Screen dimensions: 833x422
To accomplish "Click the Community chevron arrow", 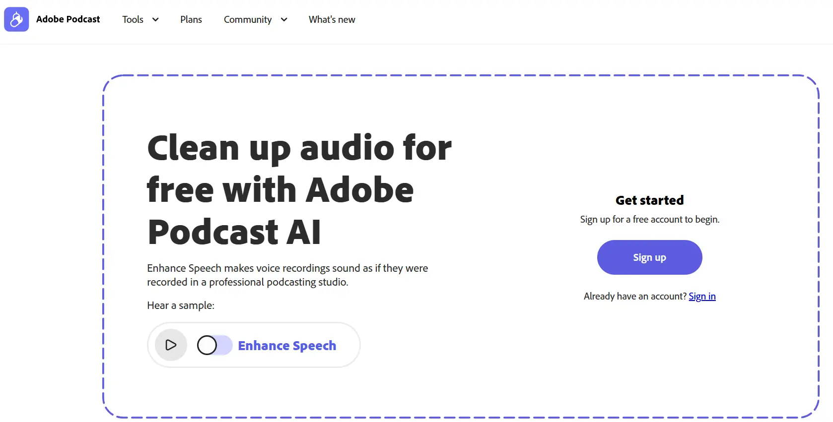I will point(283,20).
